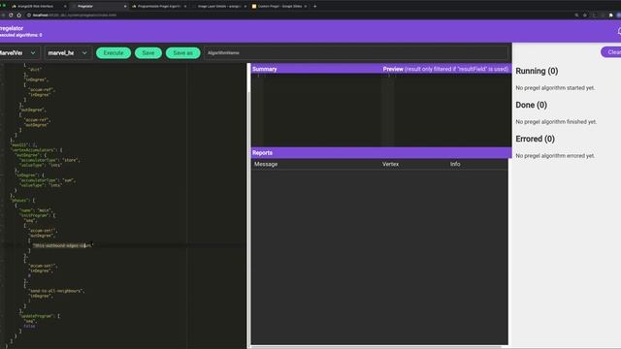
Task: Click the updateProgram code line
Action: [x=40, y=316]
